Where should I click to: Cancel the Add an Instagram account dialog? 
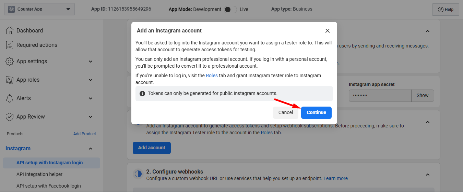[286, 112]
